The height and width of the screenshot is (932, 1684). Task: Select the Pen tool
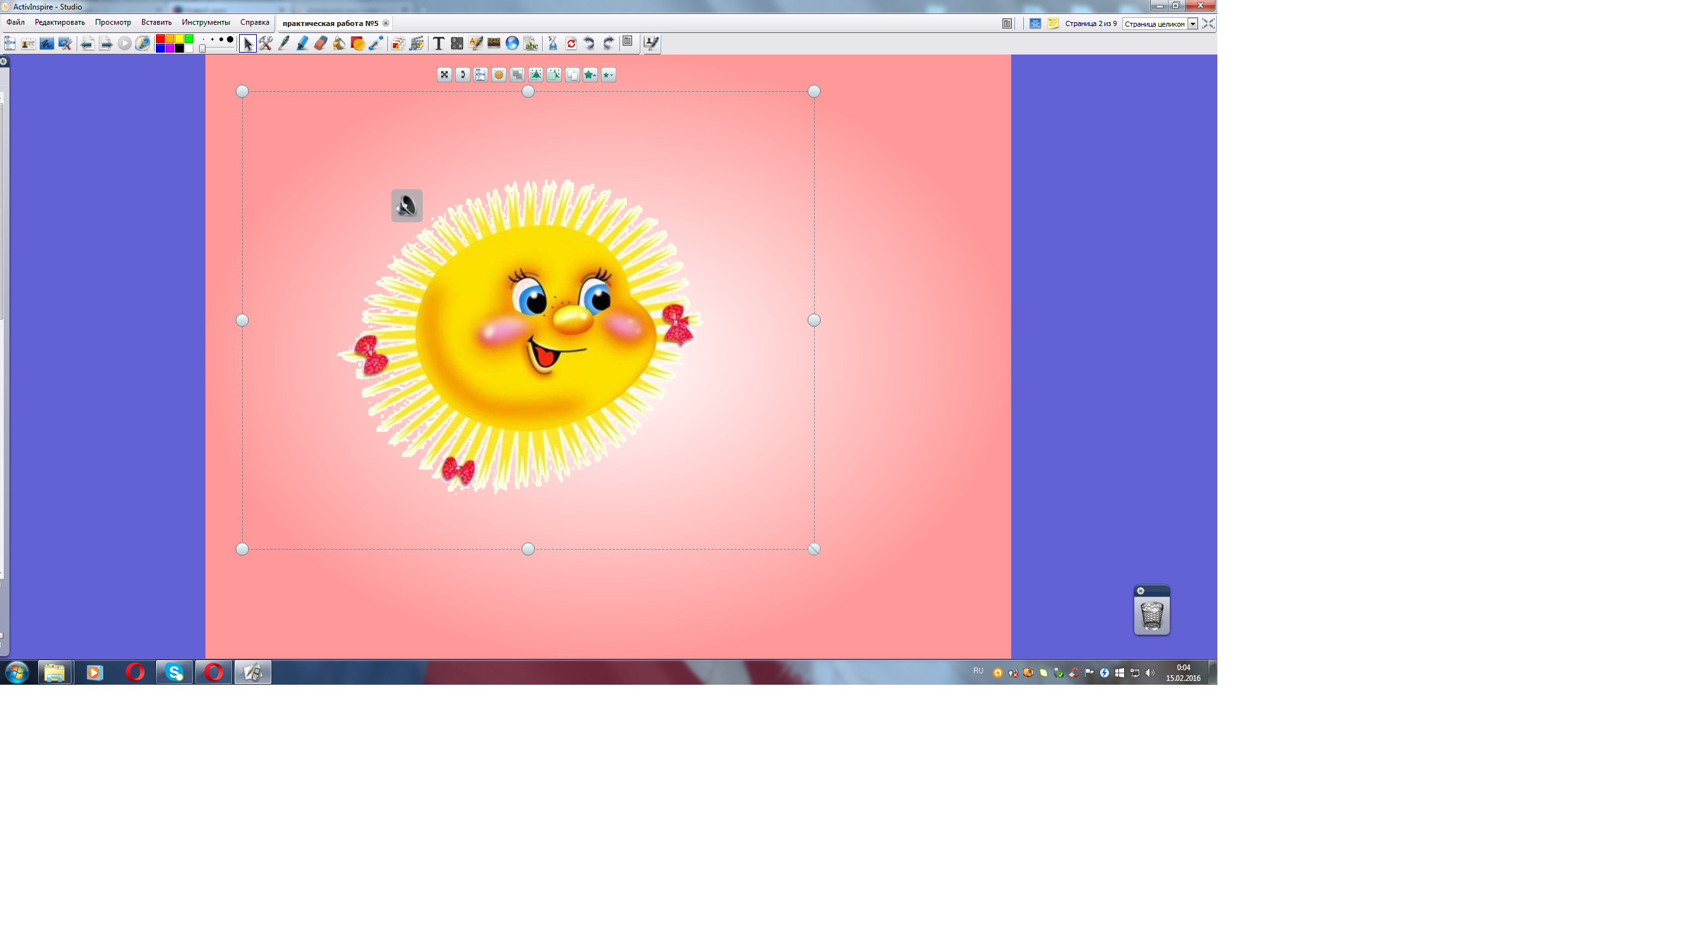[283, 43]
